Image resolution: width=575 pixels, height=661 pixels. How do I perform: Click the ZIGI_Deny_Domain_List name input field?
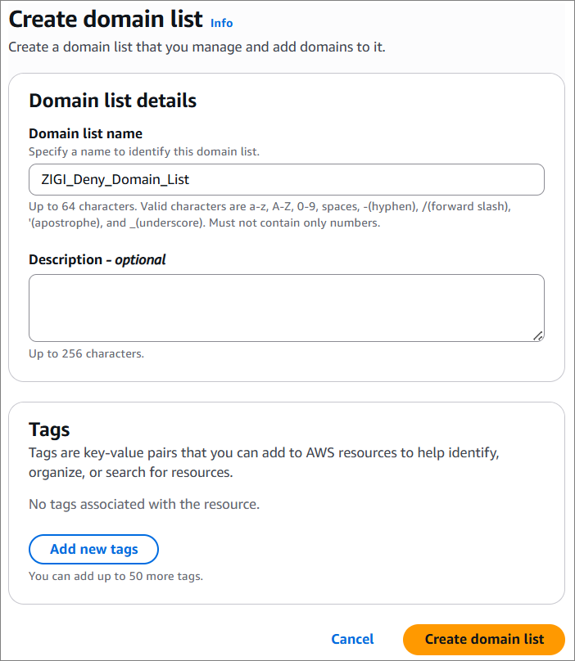click(x=286, y=180)
